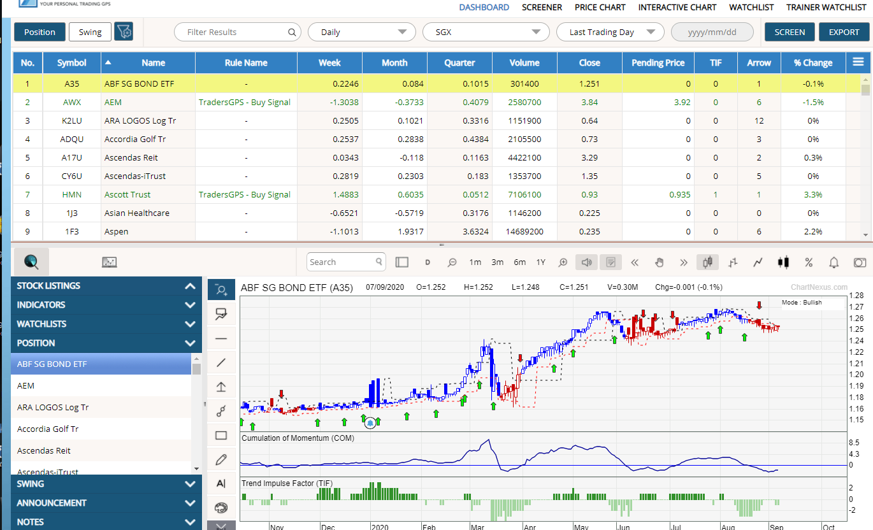Viewport: 873px width, 530px height.
Task: Expand the Indicators section
Action: 107,305
